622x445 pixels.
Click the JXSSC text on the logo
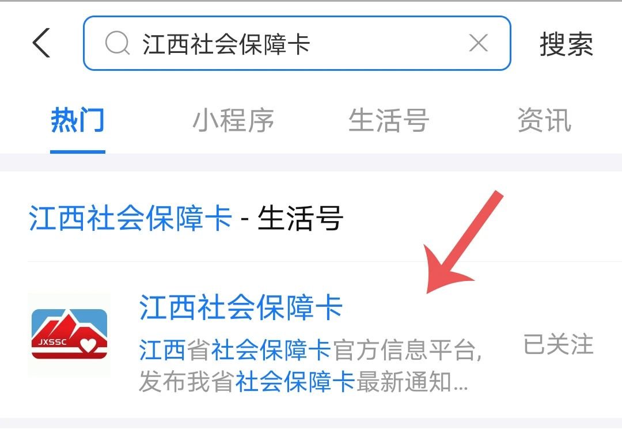click(52, 342)
